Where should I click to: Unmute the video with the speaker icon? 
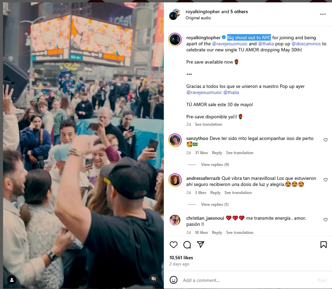pyautogui.click(x=154, y=279)
